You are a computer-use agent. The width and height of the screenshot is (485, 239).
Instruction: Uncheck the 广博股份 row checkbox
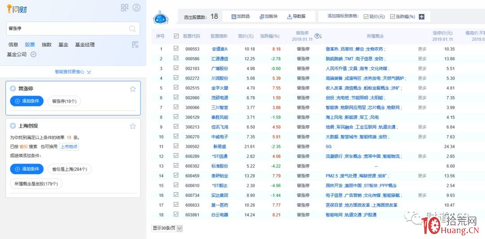[x=176, y=68]
